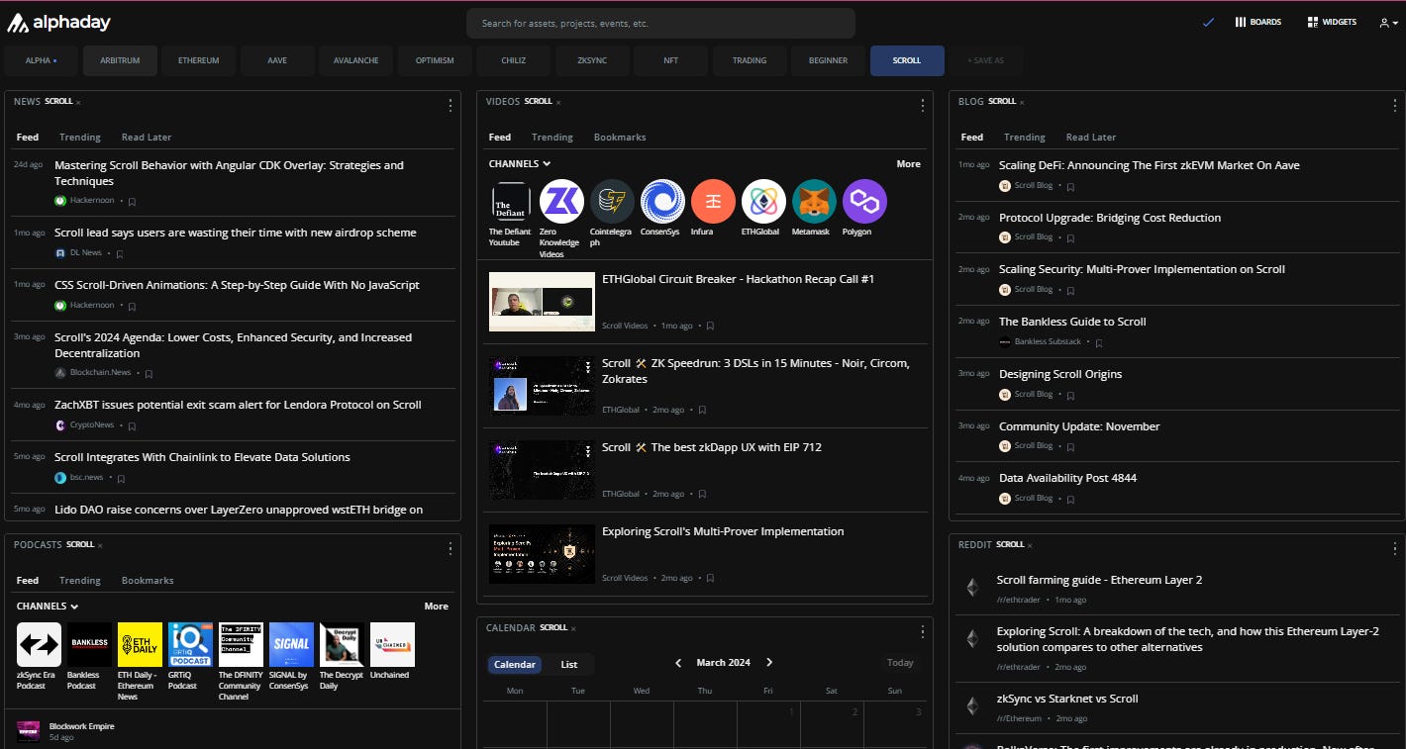
Task: Click the search assets input field
Action: point(660,23)
